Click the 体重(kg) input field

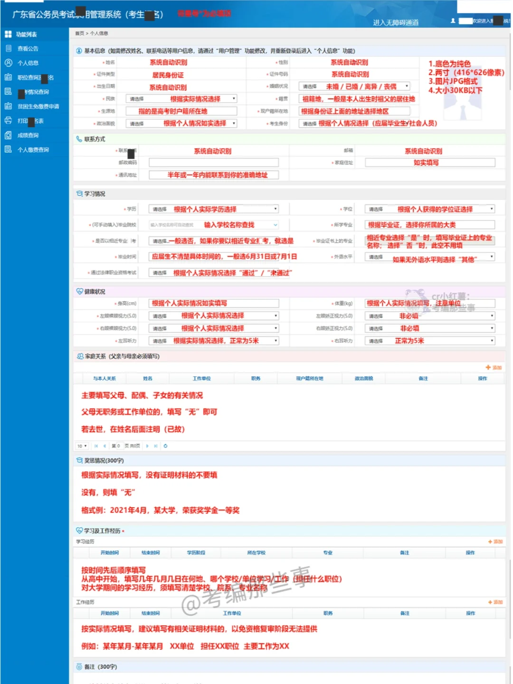point(430,303)
